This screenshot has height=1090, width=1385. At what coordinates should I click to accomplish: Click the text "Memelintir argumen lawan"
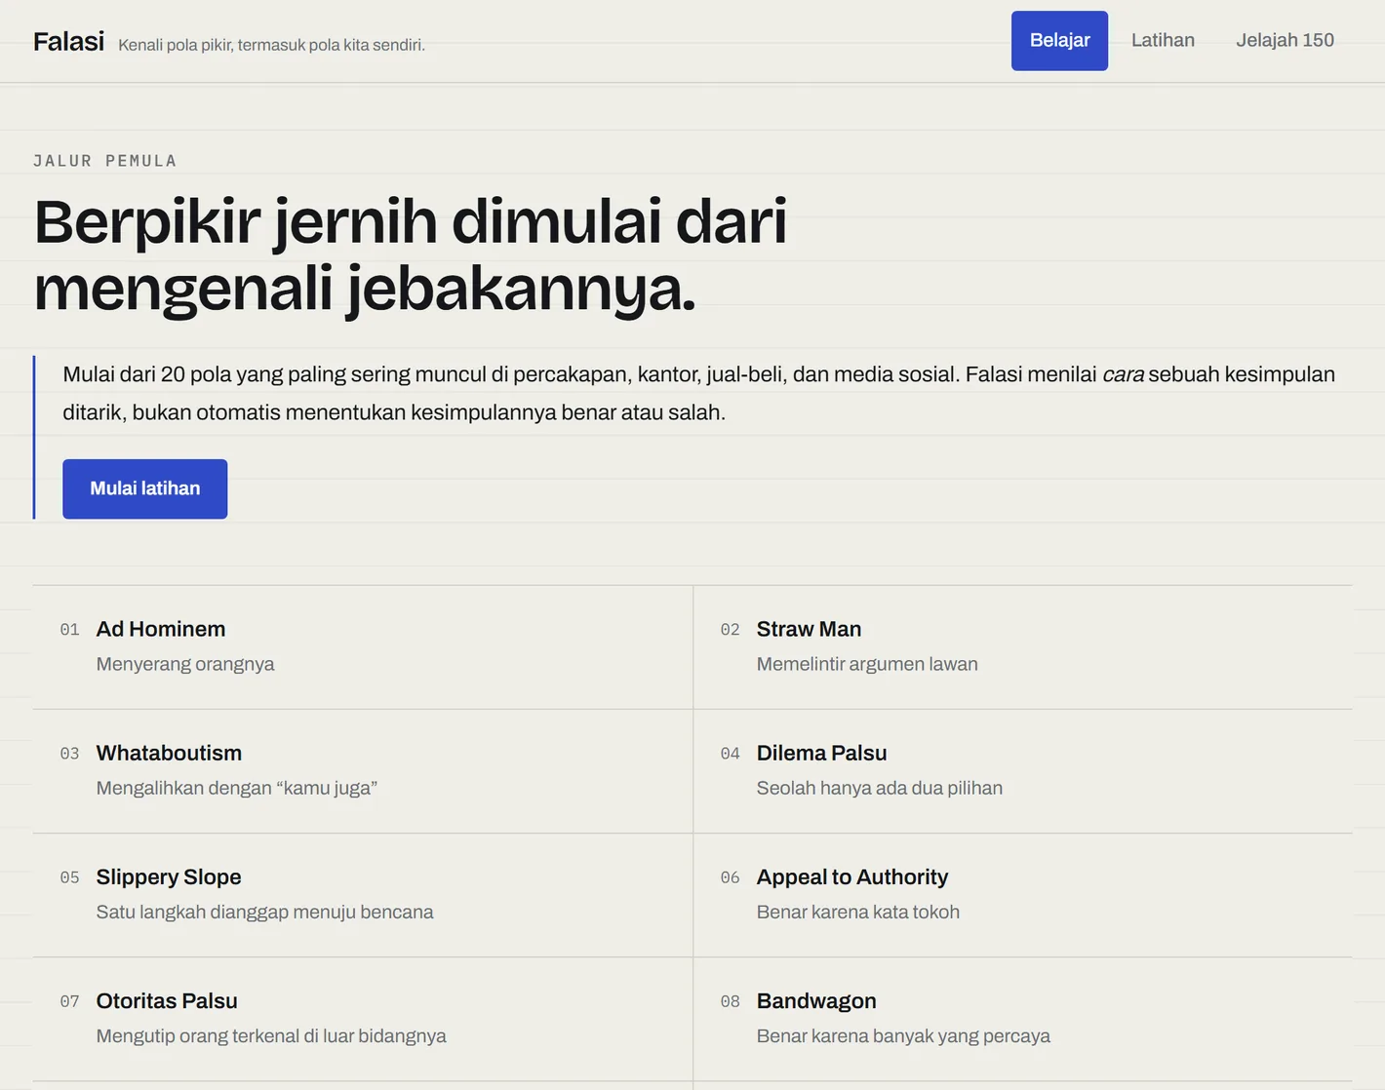[x=867, y=664]
